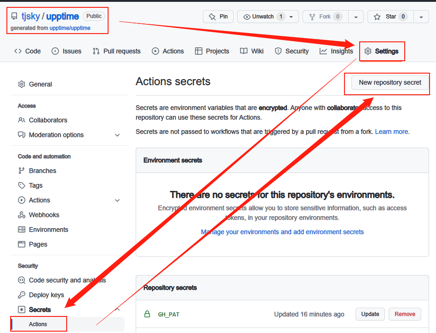This screenshot has height=333, width=436.
Task: Click the Insights tab graph icon
Action: coord(323,51)
